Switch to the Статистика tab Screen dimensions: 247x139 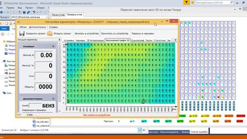[160, 40]
